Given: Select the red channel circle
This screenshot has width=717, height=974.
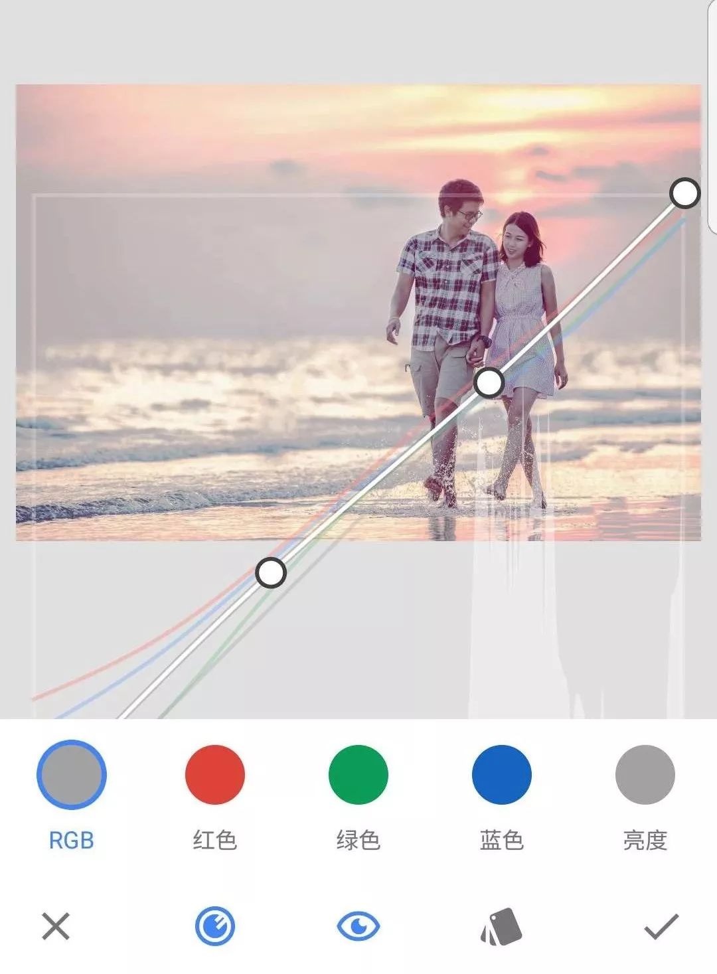Looking at the screenshot, I should tap(215, 774).
